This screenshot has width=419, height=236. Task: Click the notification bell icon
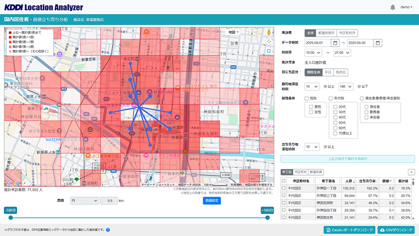click(x=393, y=7)
